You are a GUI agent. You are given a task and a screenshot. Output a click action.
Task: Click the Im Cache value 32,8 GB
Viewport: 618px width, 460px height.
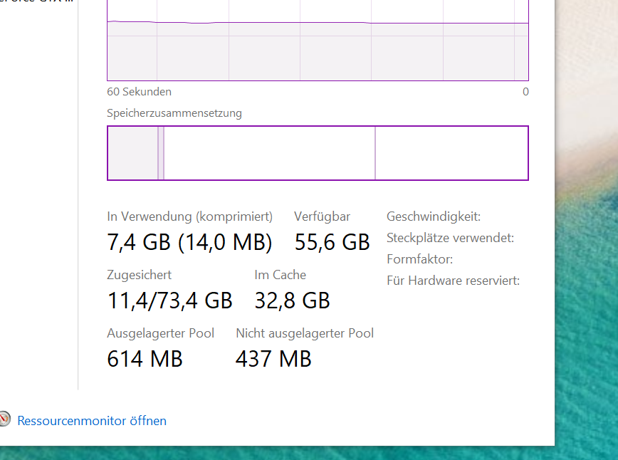point(292,300)
